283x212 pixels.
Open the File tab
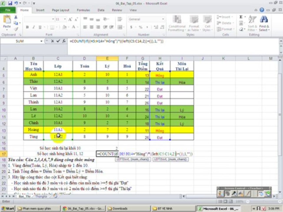pyautogui.click(x=8, y=10)
